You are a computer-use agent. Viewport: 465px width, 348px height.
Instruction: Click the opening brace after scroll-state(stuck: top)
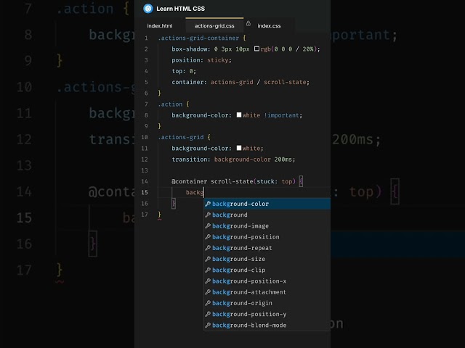[301, 181]
